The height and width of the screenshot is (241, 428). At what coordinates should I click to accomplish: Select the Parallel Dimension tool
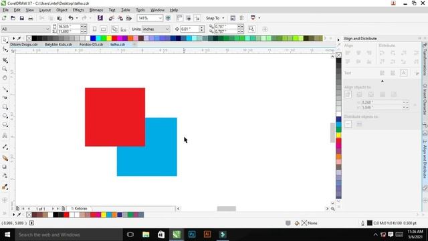click(5, 147)
